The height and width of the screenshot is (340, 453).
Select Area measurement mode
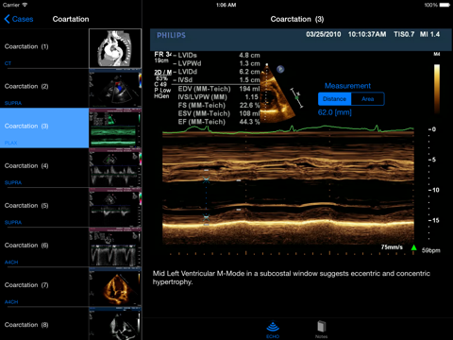(368, 99)
